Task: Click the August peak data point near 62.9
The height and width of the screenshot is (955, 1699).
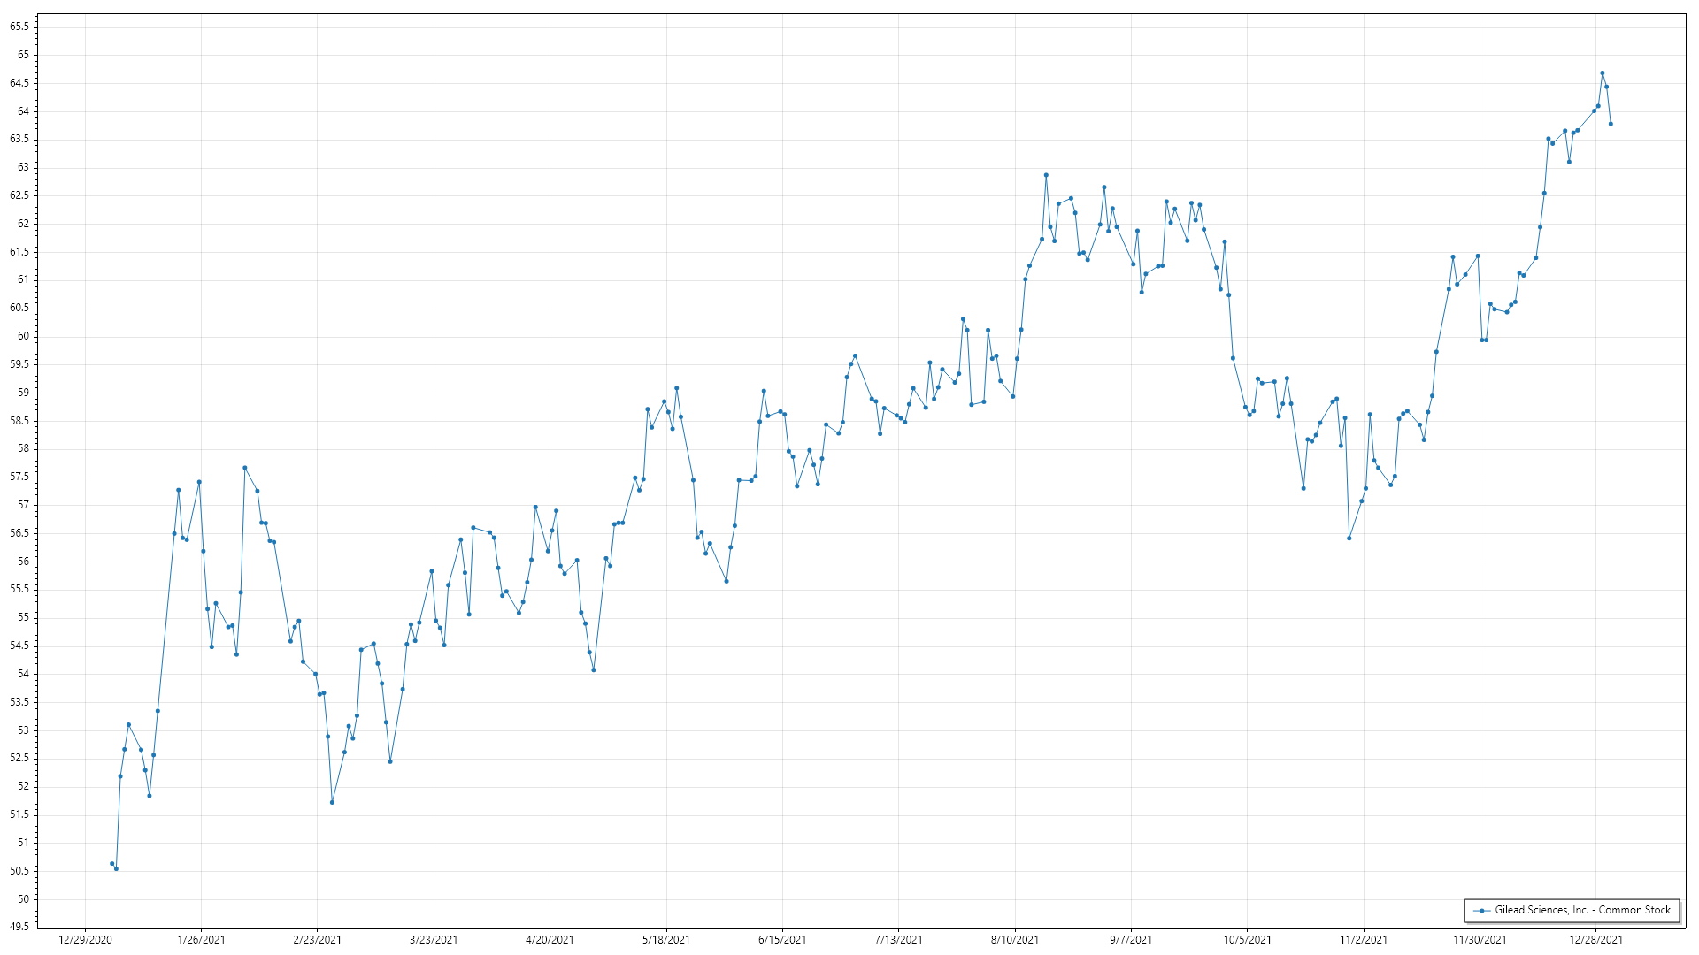Action: [x=1046, y=175]
